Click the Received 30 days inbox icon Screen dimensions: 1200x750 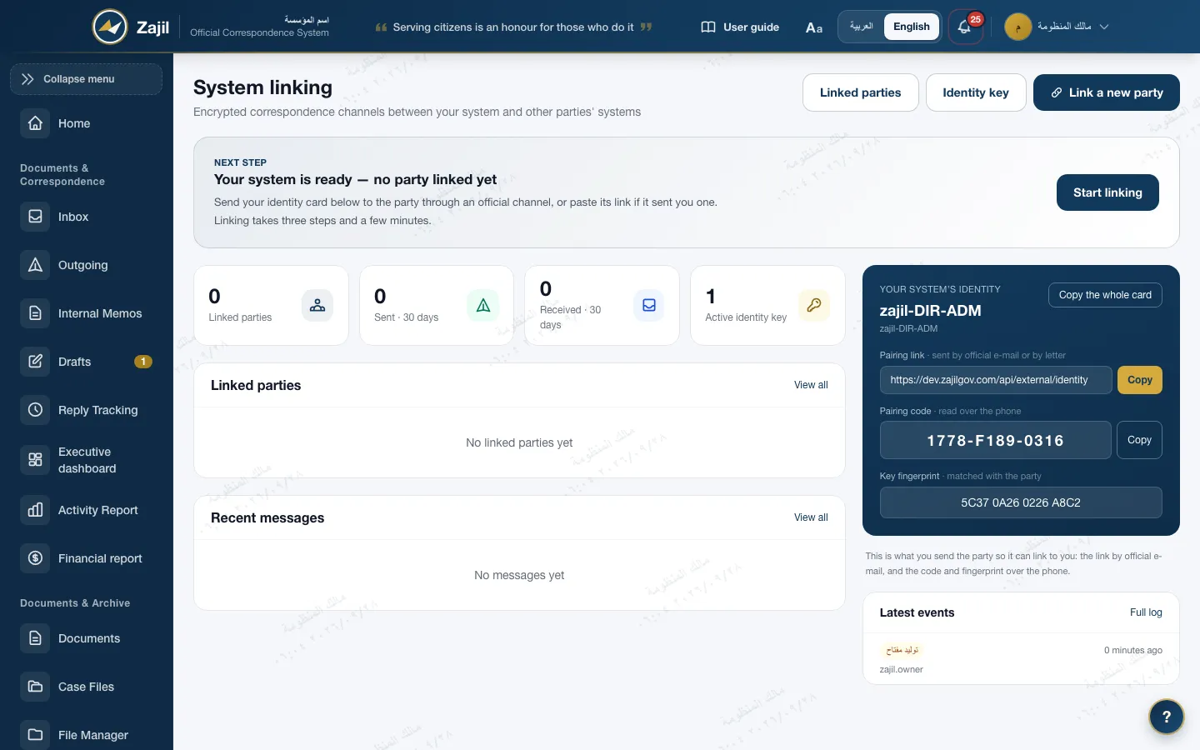coord(649,306)
